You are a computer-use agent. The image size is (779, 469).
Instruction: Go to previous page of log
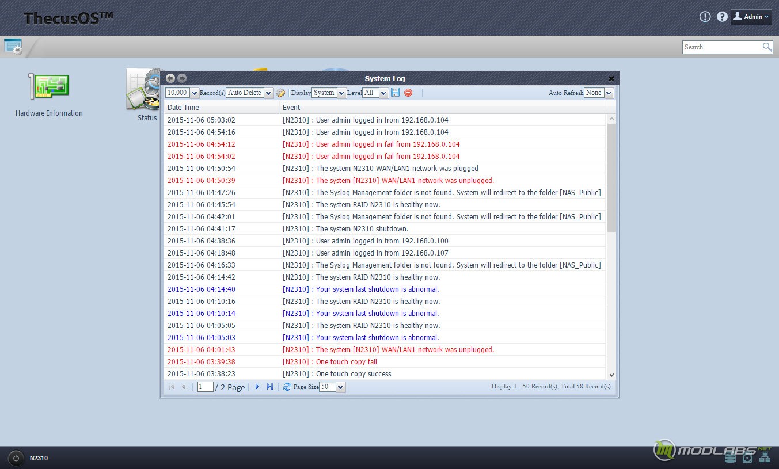coord(184,387)
